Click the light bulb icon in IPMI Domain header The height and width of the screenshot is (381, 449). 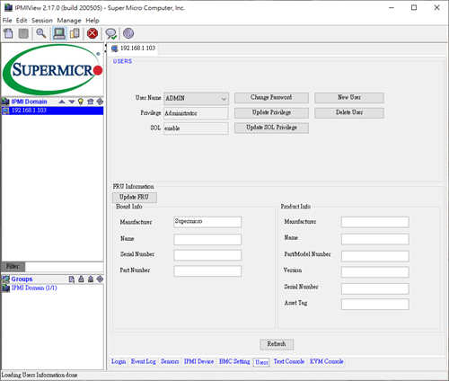[x=81, y=102]
